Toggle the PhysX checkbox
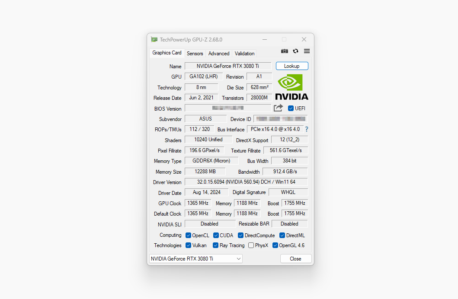The image size is (458, 299). tap(251, 245)
